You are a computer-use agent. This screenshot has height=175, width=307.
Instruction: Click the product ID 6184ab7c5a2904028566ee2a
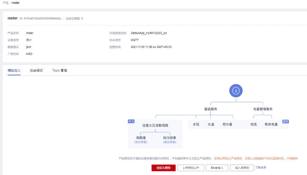coord(42,18)
